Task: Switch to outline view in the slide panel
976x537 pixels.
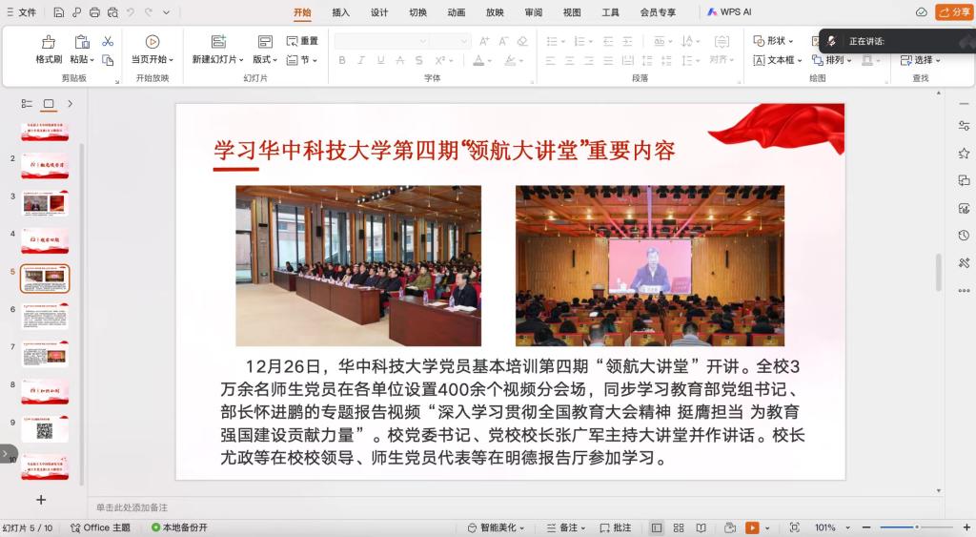Action: tap(27, 103)
